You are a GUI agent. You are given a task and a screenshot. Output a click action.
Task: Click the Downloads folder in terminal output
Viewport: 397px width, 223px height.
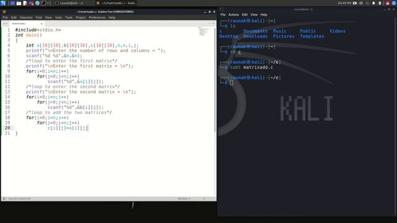pyautogui.click(x=256, y=37)
